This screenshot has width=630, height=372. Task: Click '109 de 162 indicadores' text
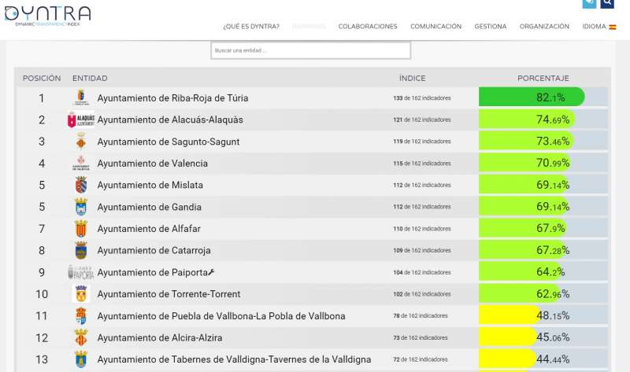click(422, 250)
